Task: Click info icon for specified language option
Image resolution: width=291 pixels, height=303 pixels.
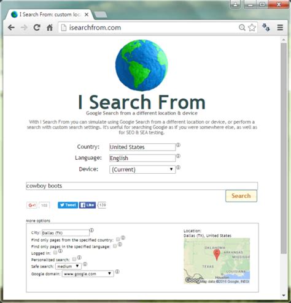Action: point(120,244)
